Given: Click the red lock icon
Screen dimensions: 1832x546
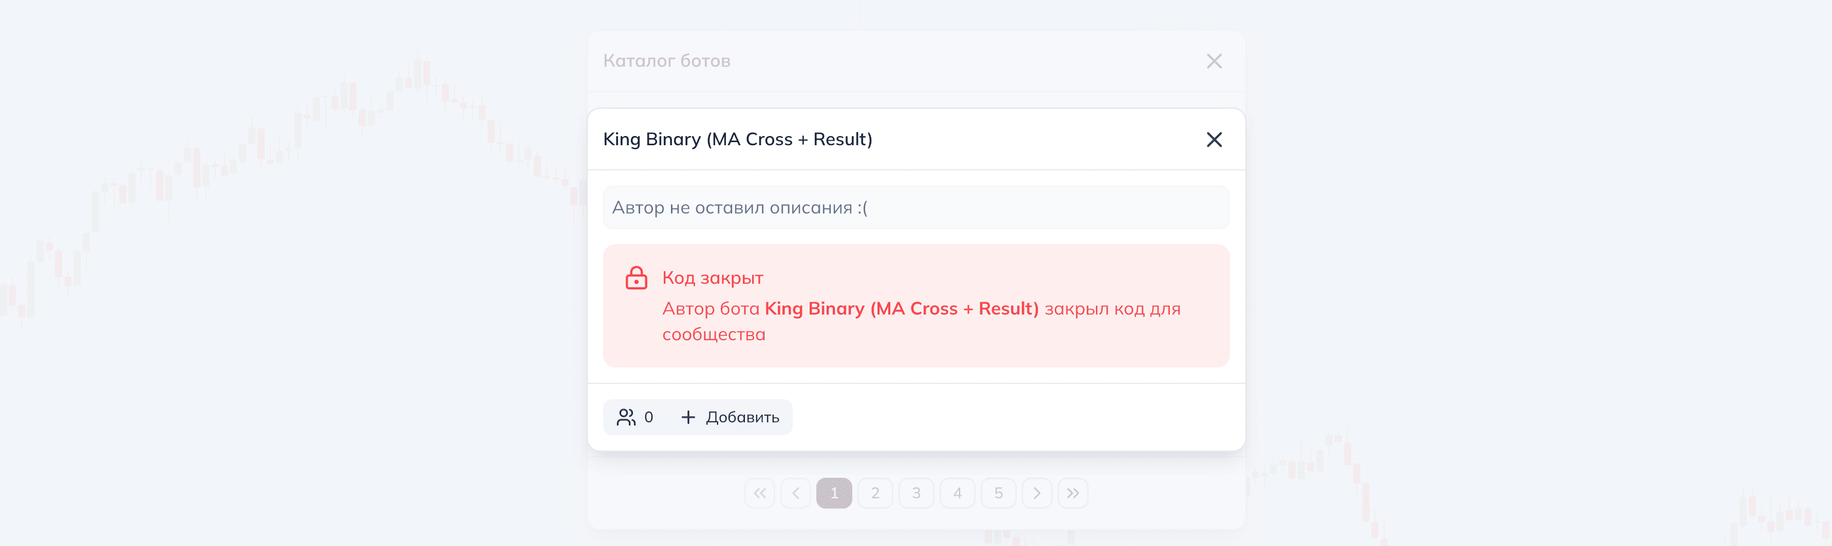Looking at the screenshot, I should (636, 278).
